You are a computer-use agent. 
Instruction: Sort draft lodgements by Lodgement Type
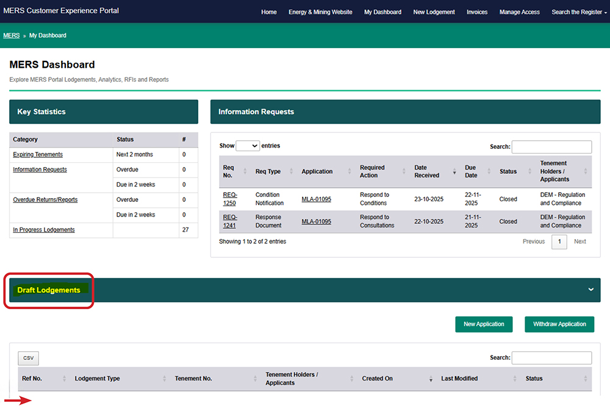(x=121, y=378)
